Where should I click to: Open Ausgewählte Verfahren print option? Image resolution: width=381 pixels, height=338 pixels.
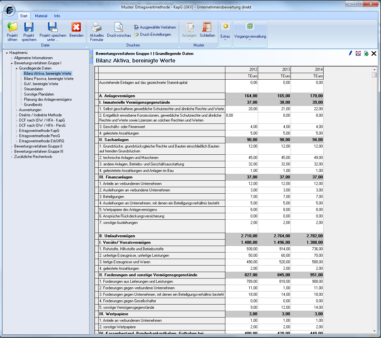(155, 27)
